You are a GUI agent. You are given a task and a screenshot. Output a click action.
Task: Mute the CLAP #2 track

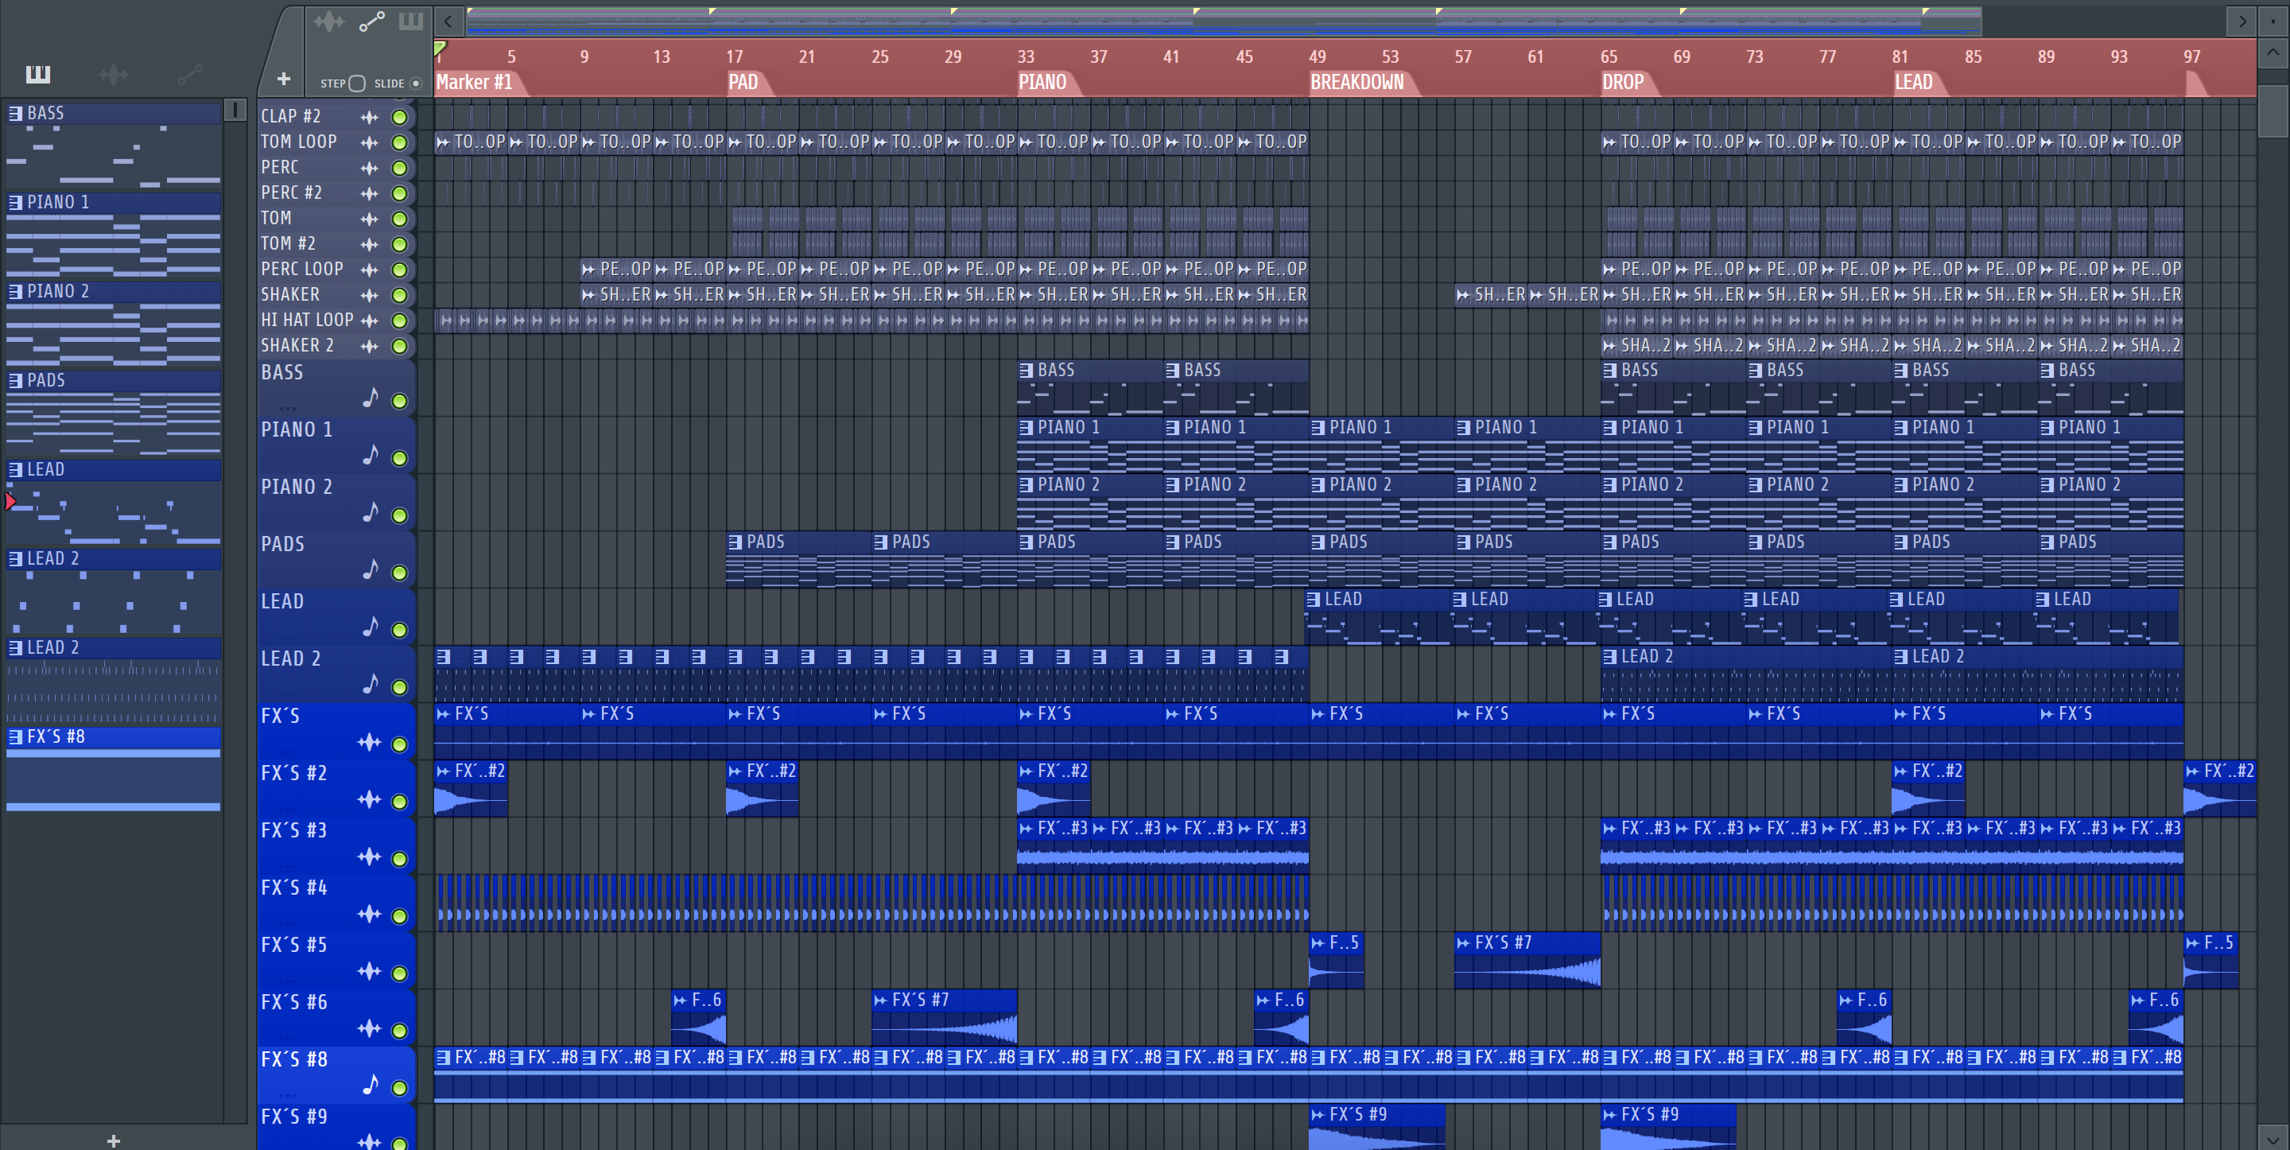(400, 117)
